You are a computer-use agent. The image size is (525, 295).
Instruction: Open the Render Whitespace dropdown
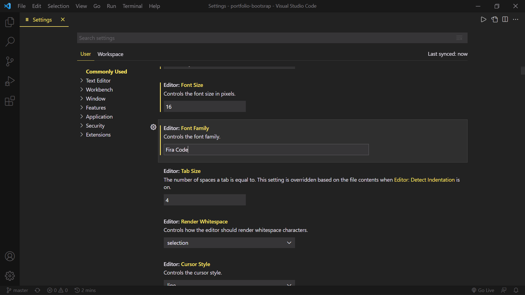click(229, 243)
